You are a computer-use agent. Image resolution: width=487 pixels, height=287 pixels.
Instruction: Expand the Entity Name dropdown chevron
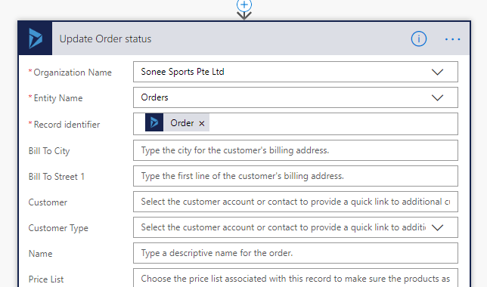click(437, 98)
